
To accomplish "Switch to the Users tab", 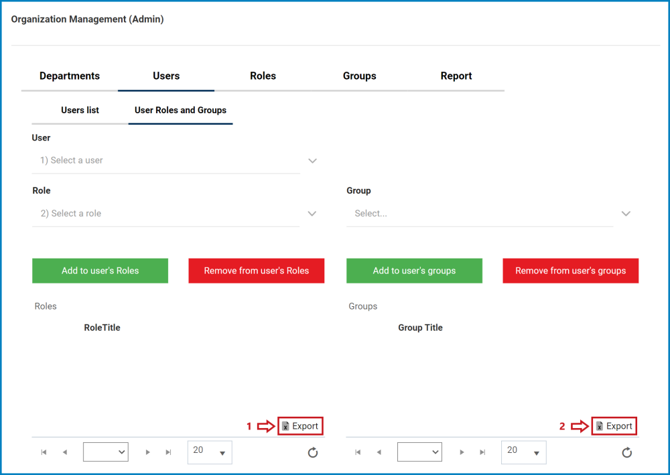I will [166, 76].
